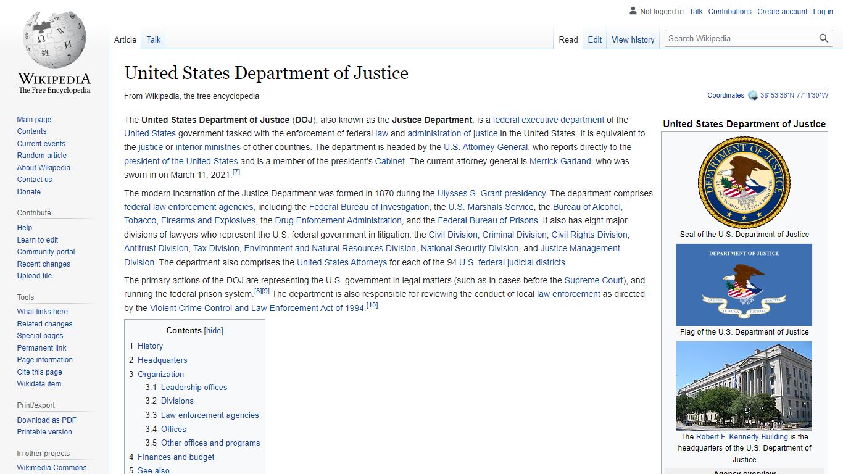This screenshot has width=843, height=474.
Task: Open the Edit tab
Action: (x=595, y=39)
